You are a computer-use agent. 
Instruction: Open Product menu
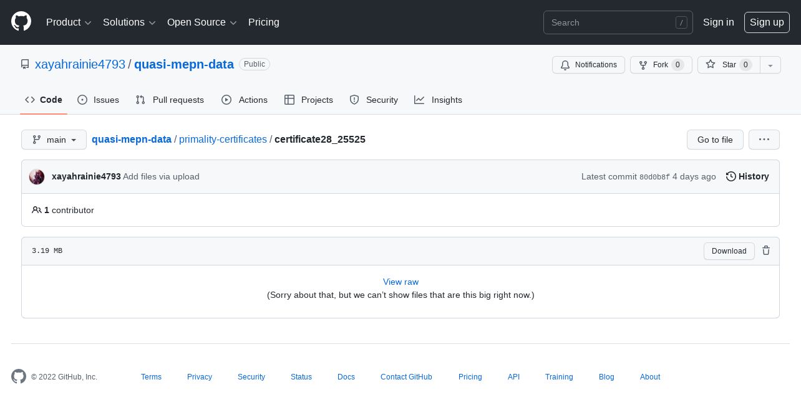click(x=69, y=22)
